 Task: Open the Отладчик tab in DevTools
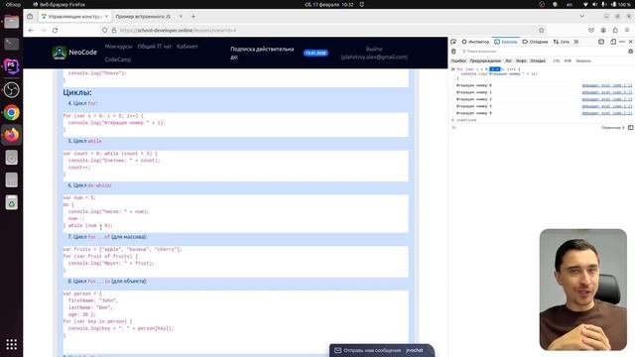tap(535, 42)
